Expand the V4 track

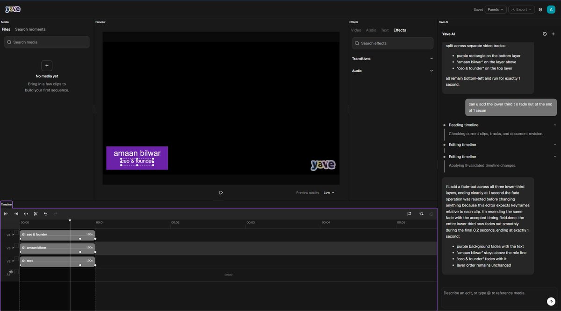click(13, 235)
